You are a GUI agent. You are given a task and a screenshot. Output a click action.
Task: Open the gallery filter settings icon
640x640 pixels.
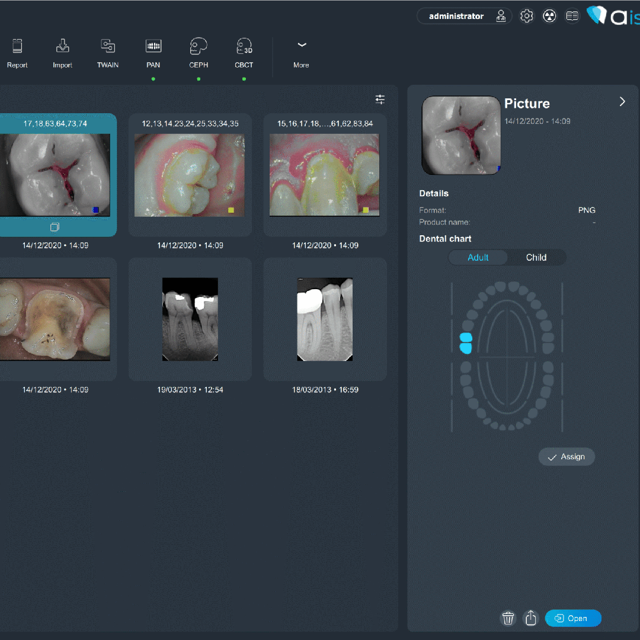[x=380, y=99]
